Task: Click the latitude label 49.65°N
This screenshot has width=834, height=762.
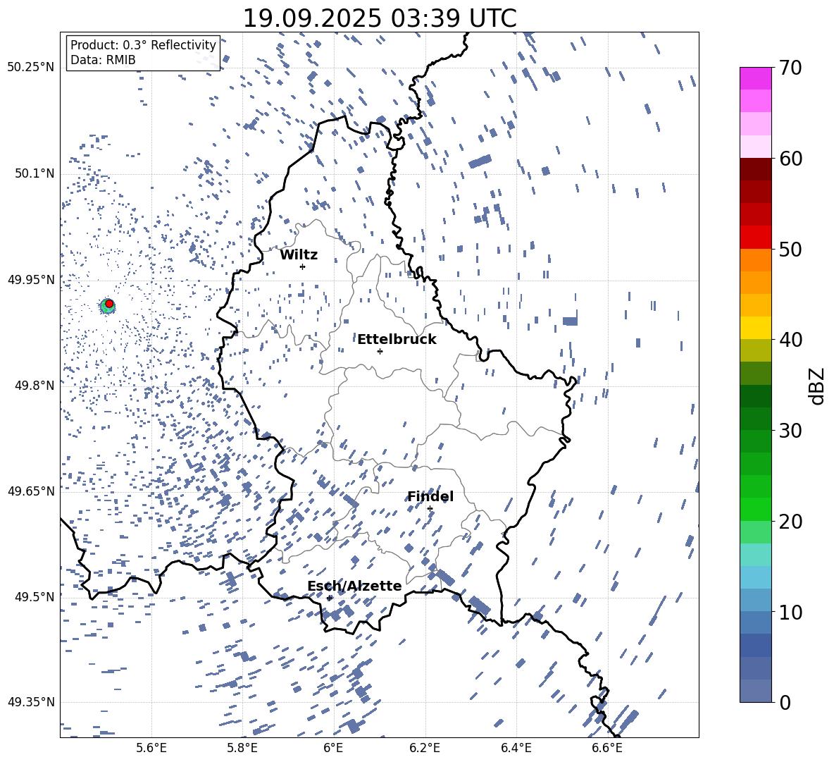Action: [x=31, y=491]
